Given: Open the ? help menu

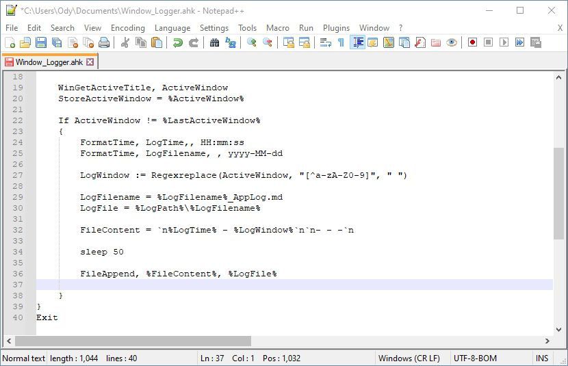Looking at the screenshot, I should (400, 28).
